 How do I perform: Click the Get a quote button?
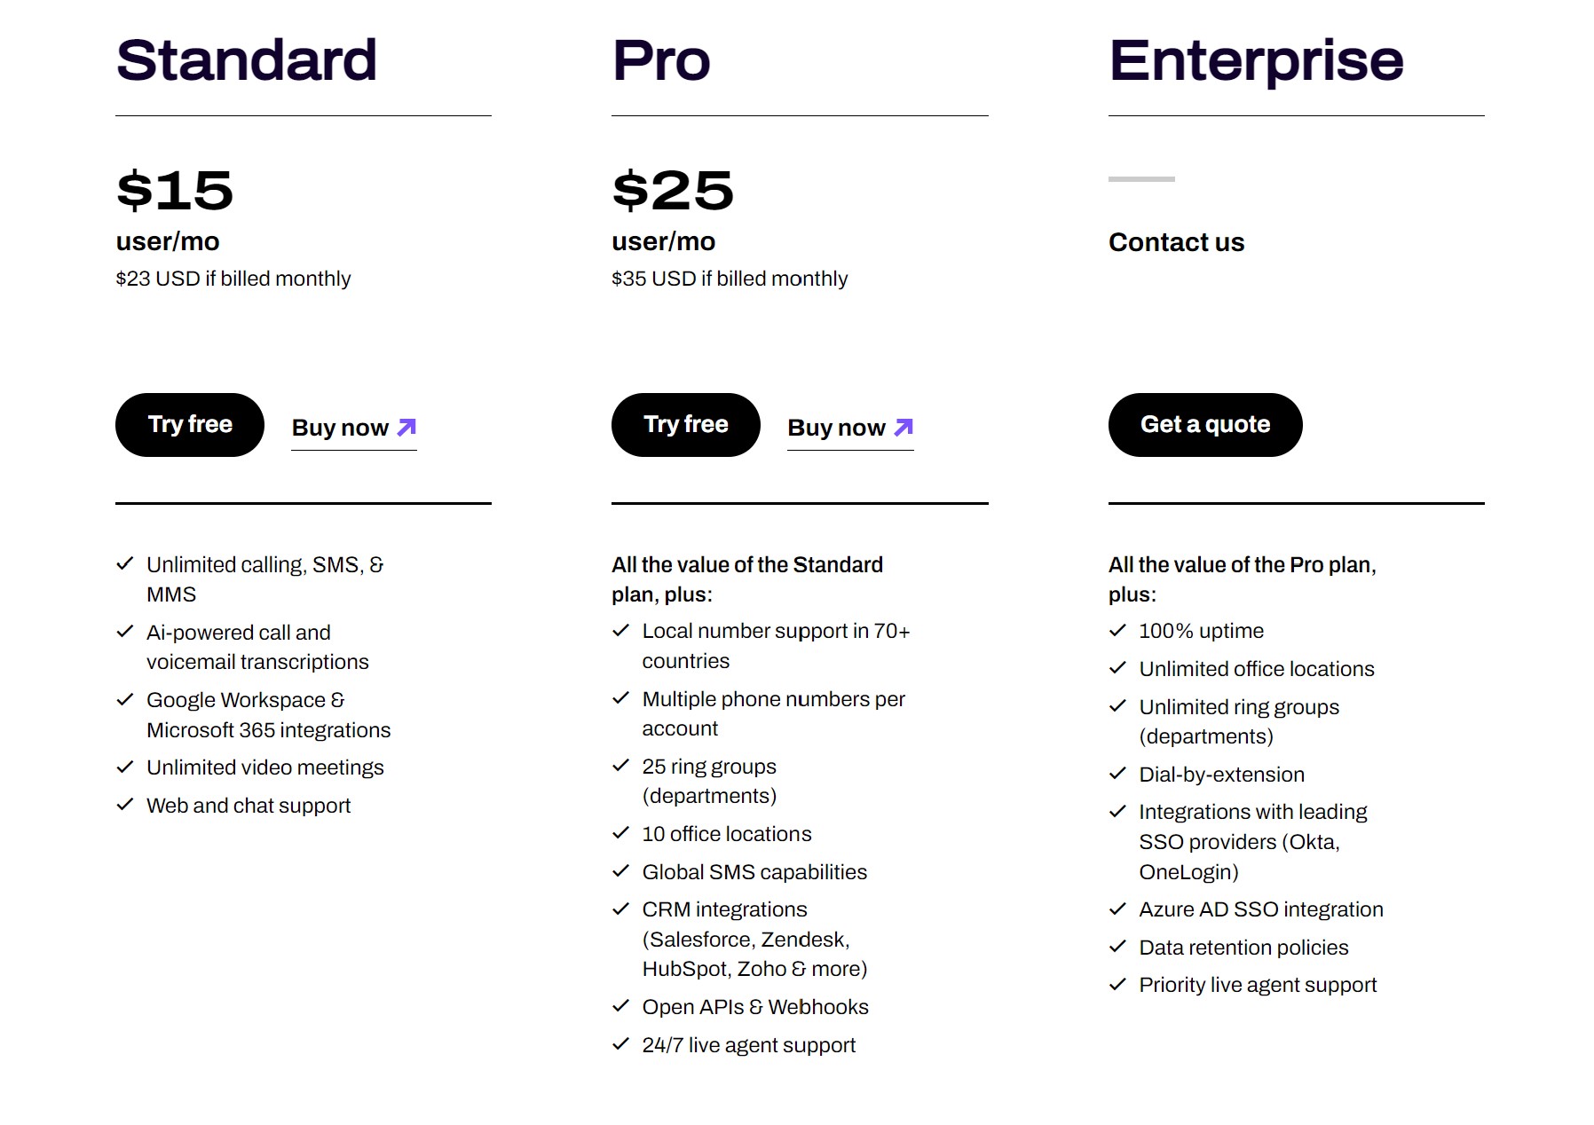pyautogui.click(x=1205, y=425)
